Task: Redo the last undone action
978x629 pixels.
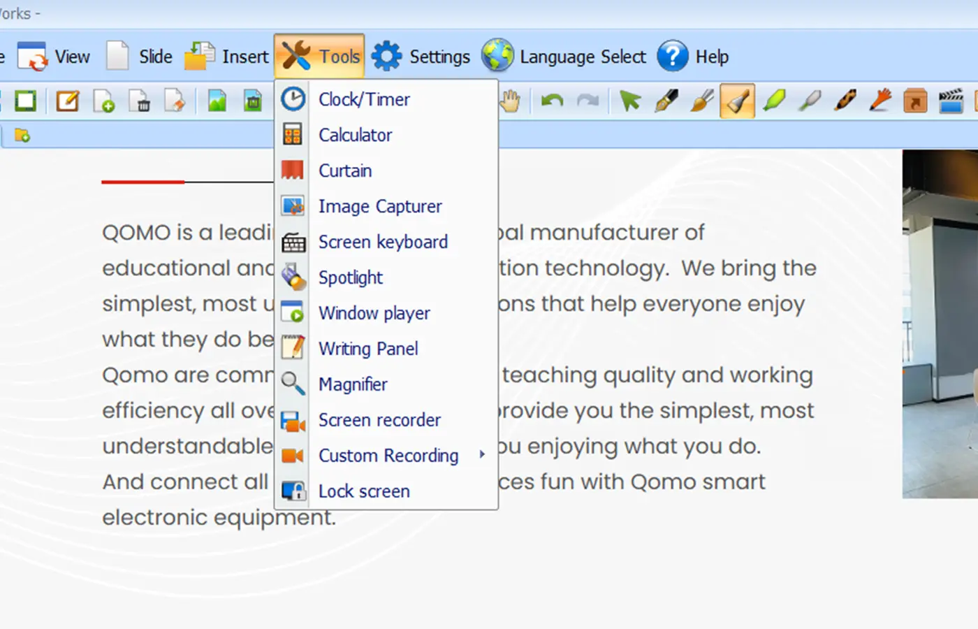Action: coord(587,101)
